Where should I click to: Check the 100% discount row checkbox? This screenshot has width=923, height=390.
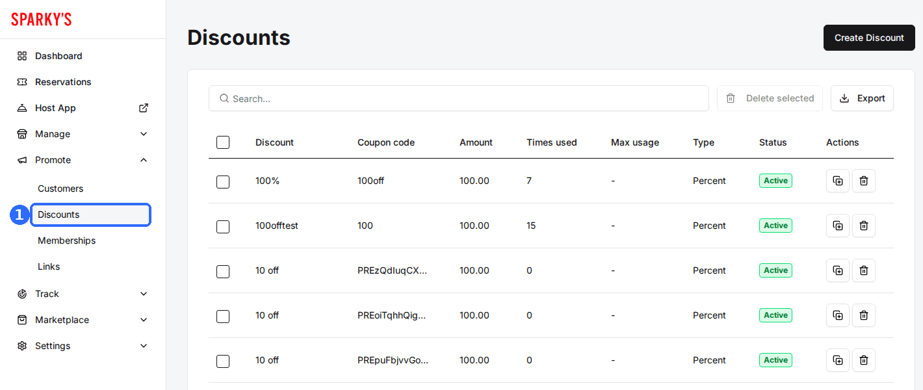(x=223, y=182)
